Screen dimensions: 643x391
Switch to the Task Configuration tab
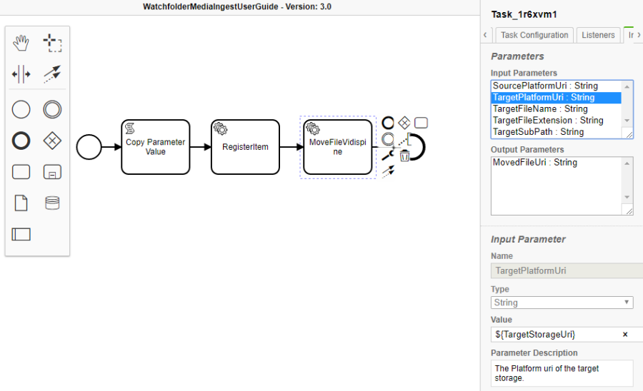pos(534,35)
